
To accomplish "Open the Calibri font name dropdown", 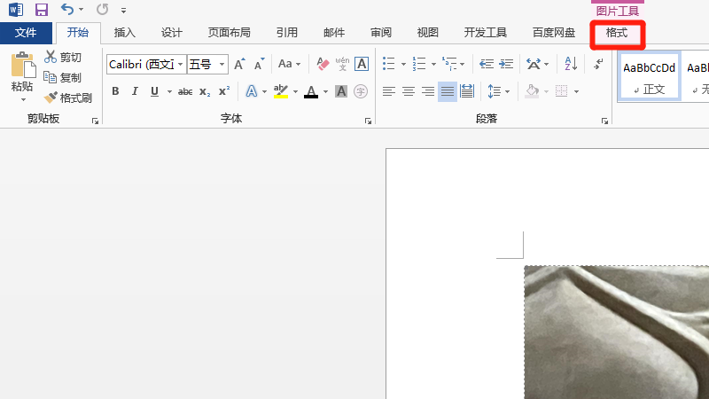I will 181,64.
